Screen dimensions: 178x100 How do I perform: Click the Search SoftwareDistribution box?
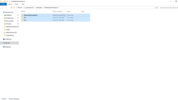click(x=169, y=7)
